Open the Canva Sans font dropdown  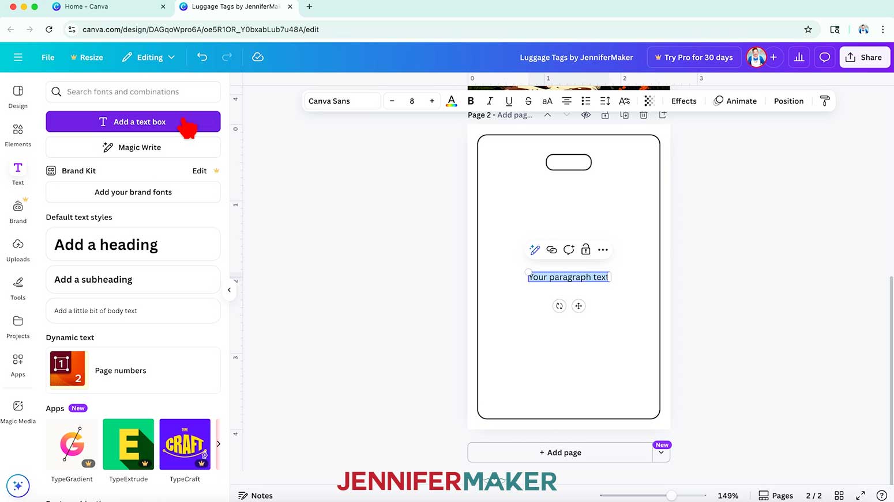(x=343, y=101)
